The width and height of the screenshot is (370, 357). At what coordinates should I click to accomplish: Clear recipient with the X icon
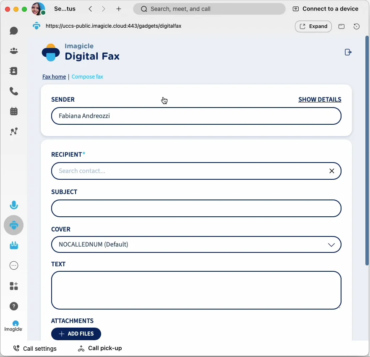pos(332,171)
